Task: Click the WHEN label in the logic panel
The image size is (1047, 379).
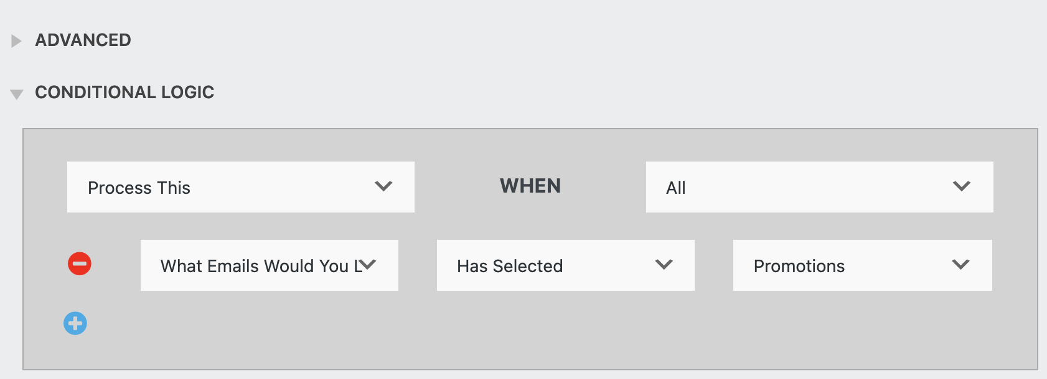Action: (x=530, y=186)
